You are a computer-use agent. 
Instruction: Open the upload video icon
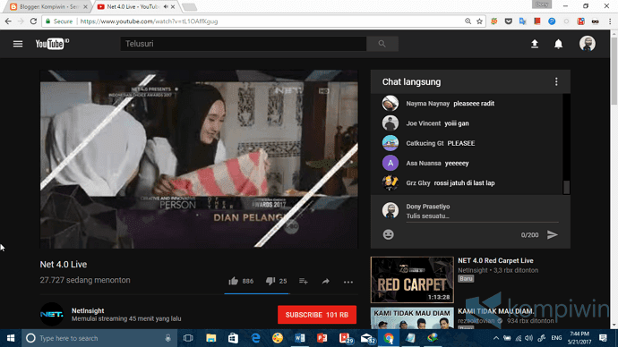(x=535, y=44)
